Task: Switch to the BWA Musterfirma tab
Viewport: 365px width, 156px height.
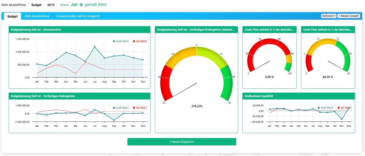Action: (x=36, y=16)
